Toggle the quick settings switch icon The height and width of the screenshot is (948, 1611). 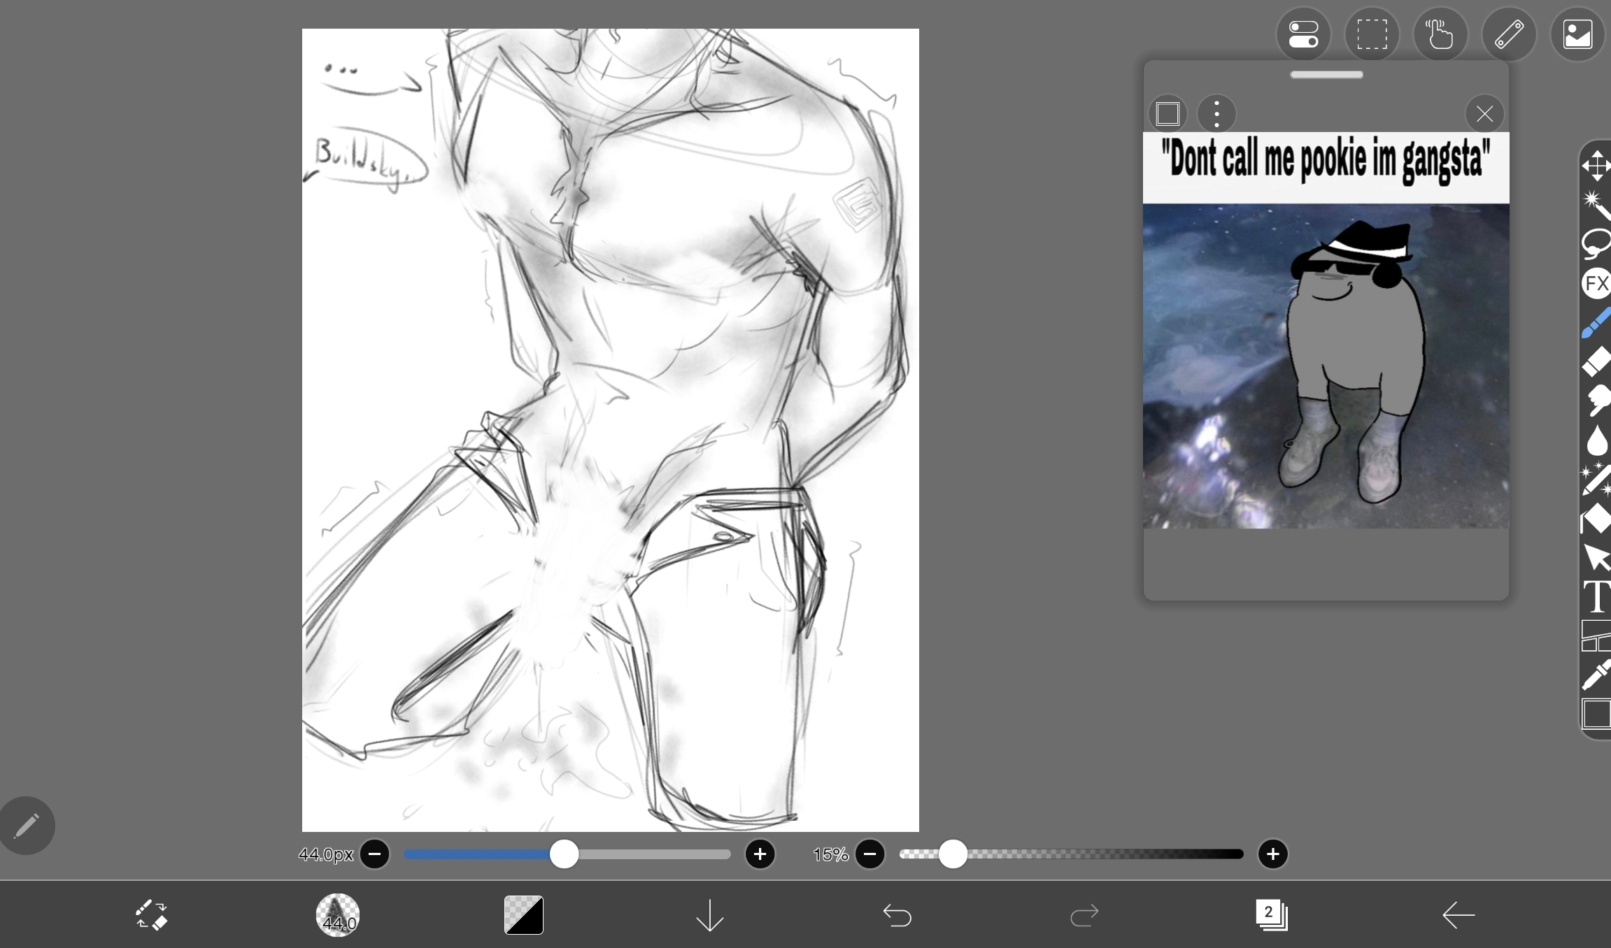1303,34
